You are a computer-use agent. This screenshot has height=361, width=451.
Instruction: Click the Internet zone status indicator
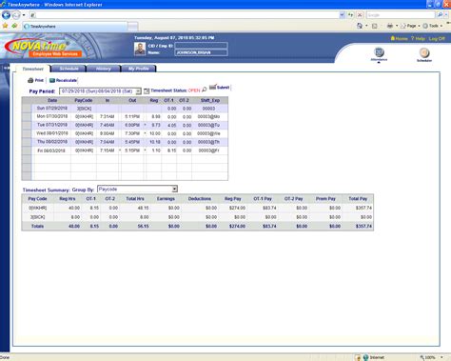pos(373,357)
